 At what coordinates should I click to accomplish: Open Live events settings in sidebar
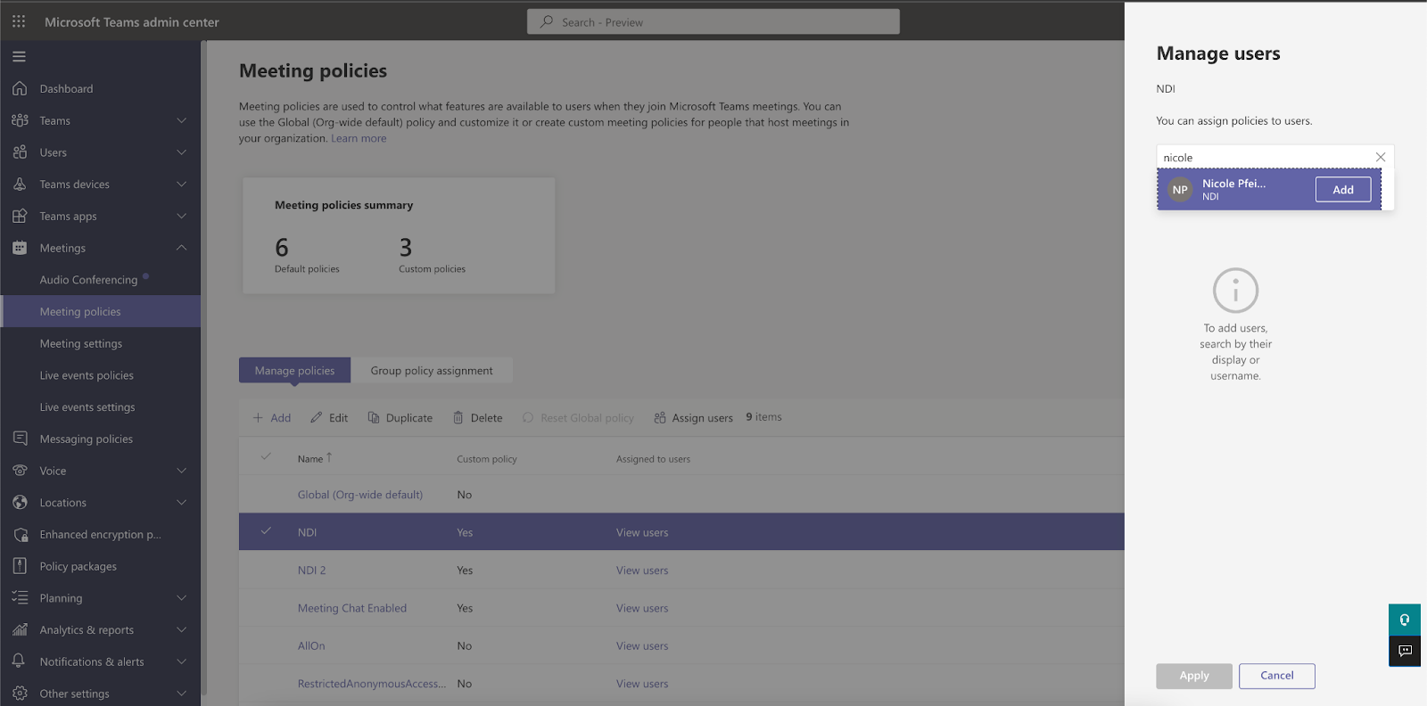tap(87, 407)
